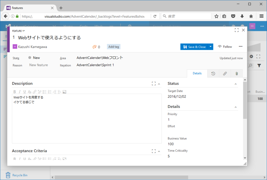Collapse the Details section
The image size is (267, 180).
point(236,107)
